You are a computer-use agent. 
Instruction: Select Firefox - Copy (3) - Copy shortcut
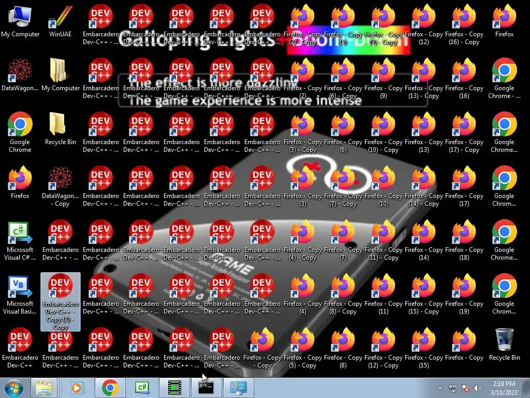tap(302, 133)
